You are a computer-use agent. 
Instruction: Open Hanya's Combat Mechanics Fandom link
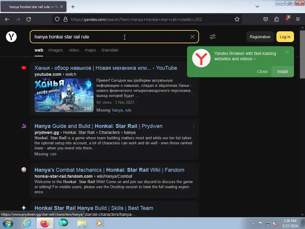(x=109, y=170)
